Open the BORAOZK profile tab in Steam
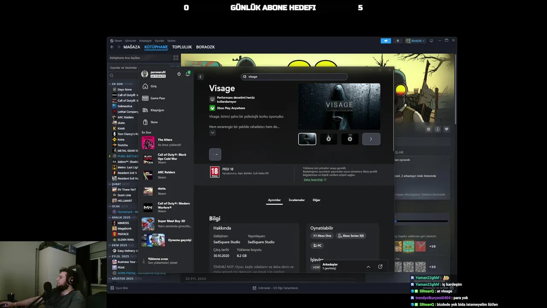 pos(206,47)
